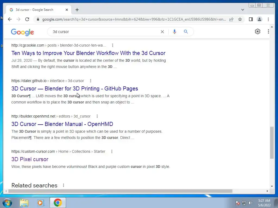Close the '3d cursor - Google Search' tab

[67, 10]
